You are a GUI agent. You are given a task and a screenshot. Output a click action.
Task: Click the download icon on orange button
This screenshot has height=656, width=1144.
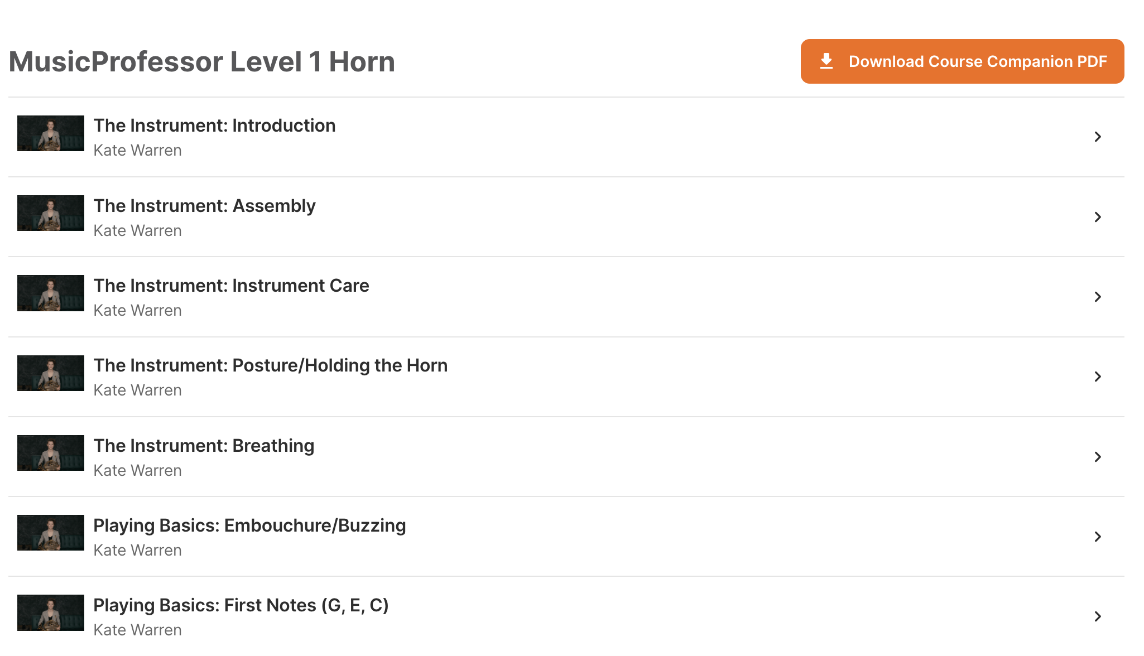point(826,61)
